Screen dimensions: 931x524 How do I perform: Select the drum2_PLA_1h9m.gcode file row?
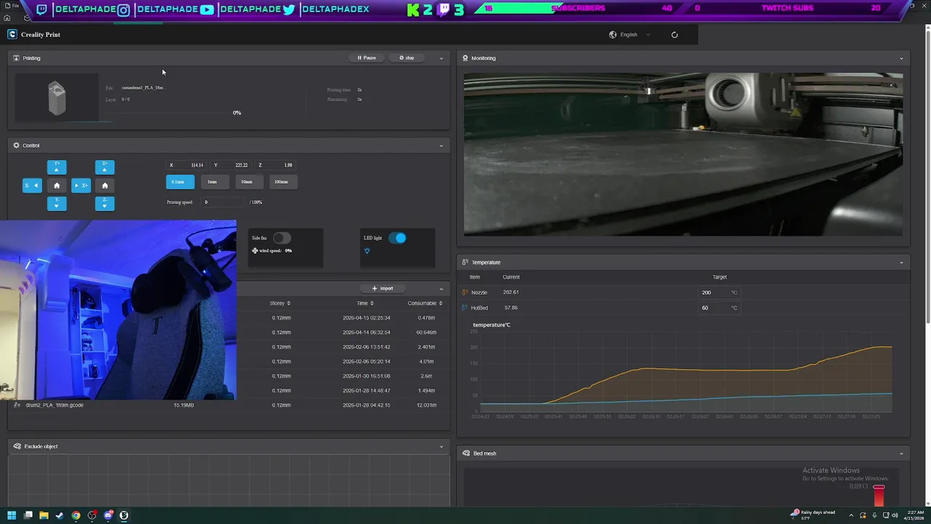click(x=229, y=405)
